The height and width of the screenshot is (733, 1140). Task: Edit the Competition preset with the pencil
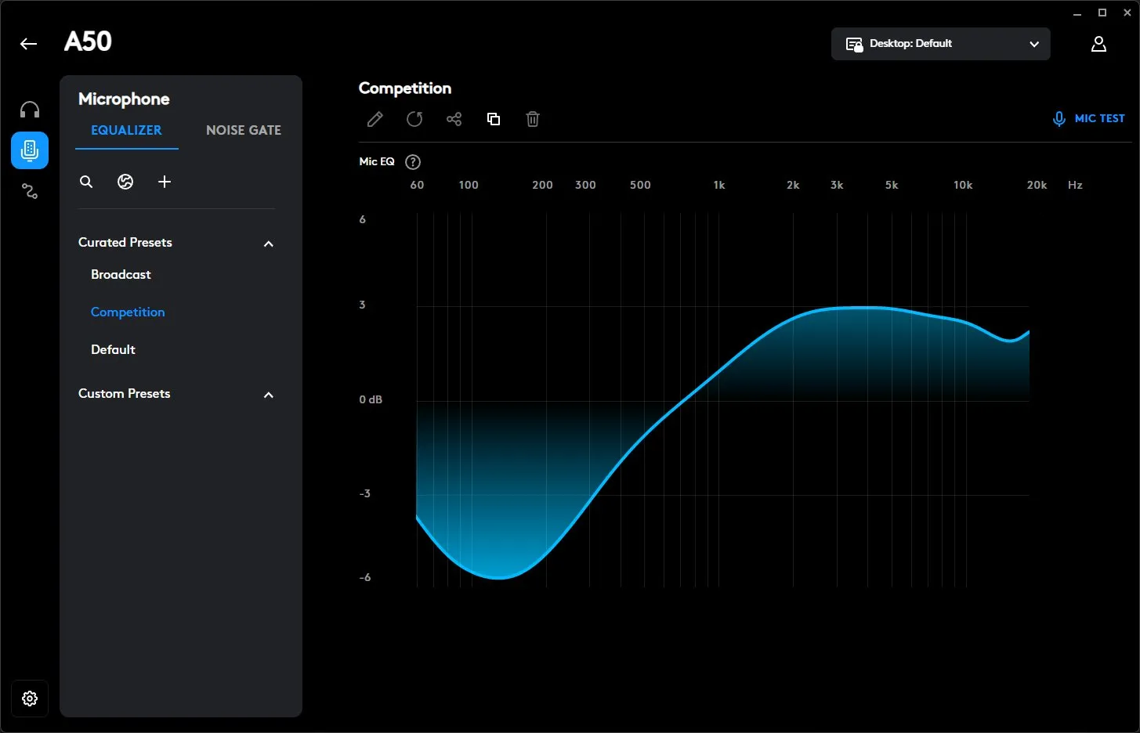(x=375, y=119)
